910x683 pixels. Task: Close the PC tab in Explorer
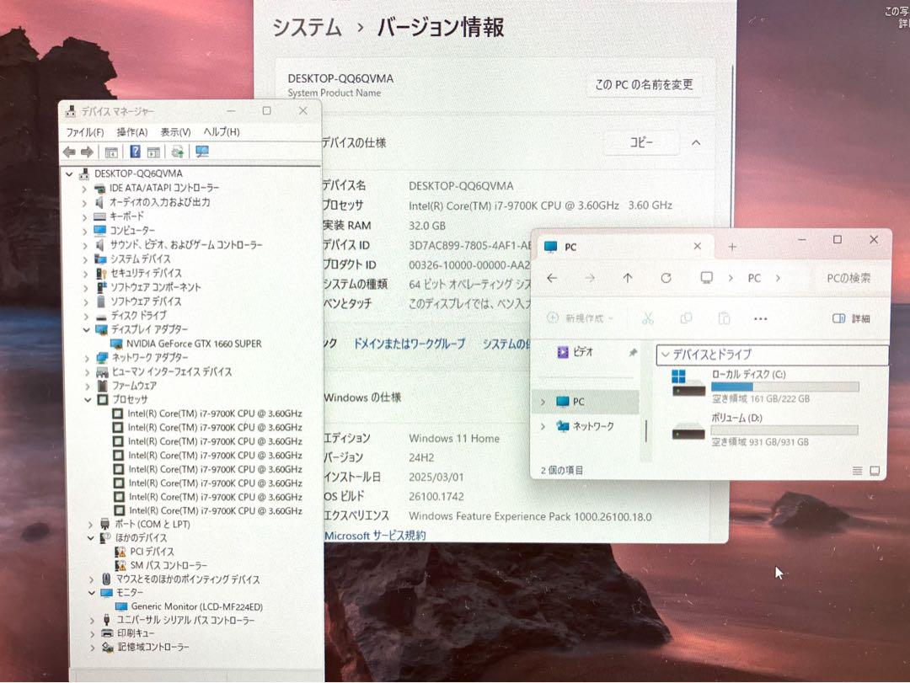point(697,247)
